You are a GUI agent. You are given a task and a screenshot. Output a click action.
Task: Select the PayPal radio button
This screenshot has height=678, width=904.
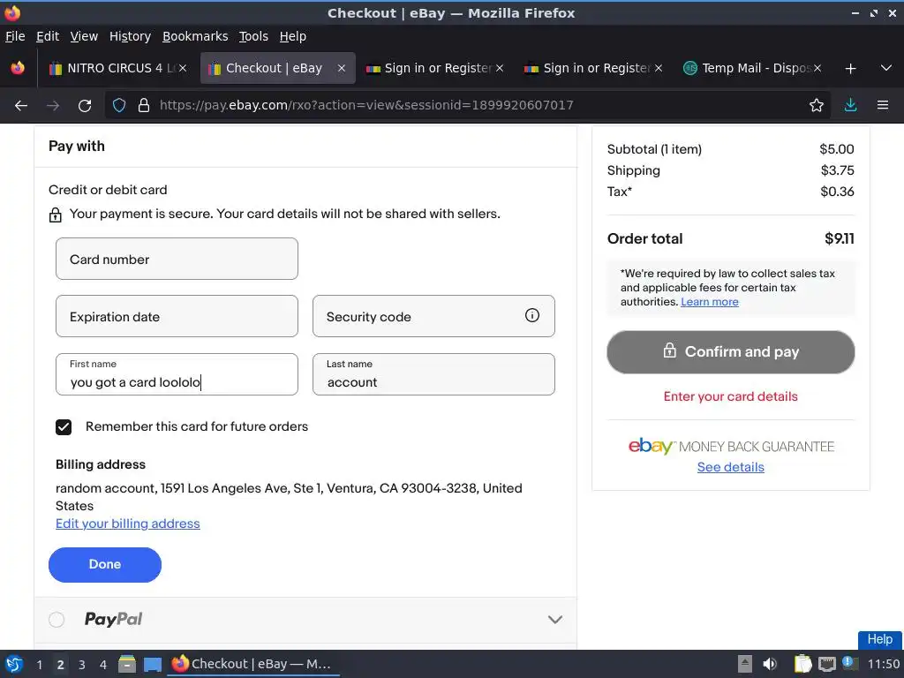coord(56,620)
